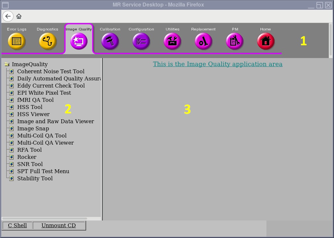Screen dimensions: 334x238
Task: Select SPT Full Test Menu
Action: coord(43,171)
